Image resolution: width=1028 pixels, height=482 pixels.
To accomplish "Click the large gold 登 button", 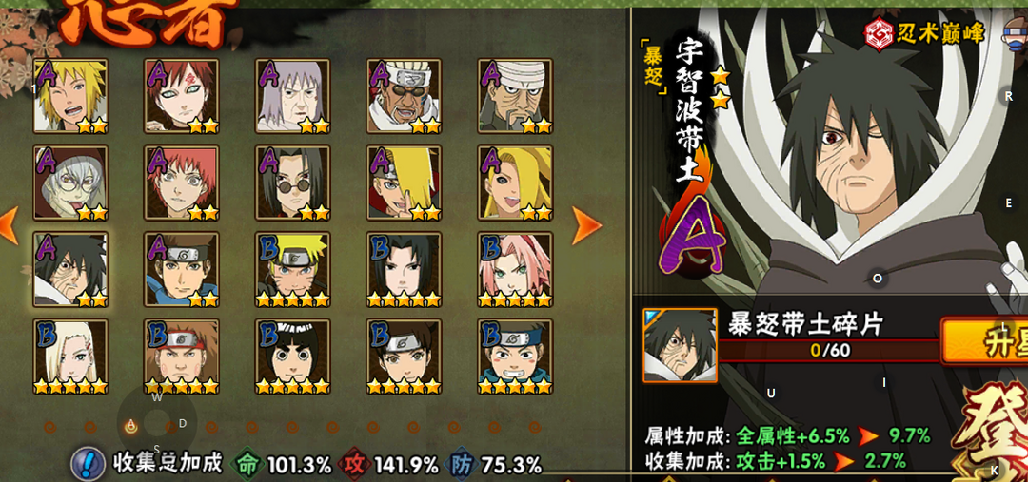I will click(990, 433).
